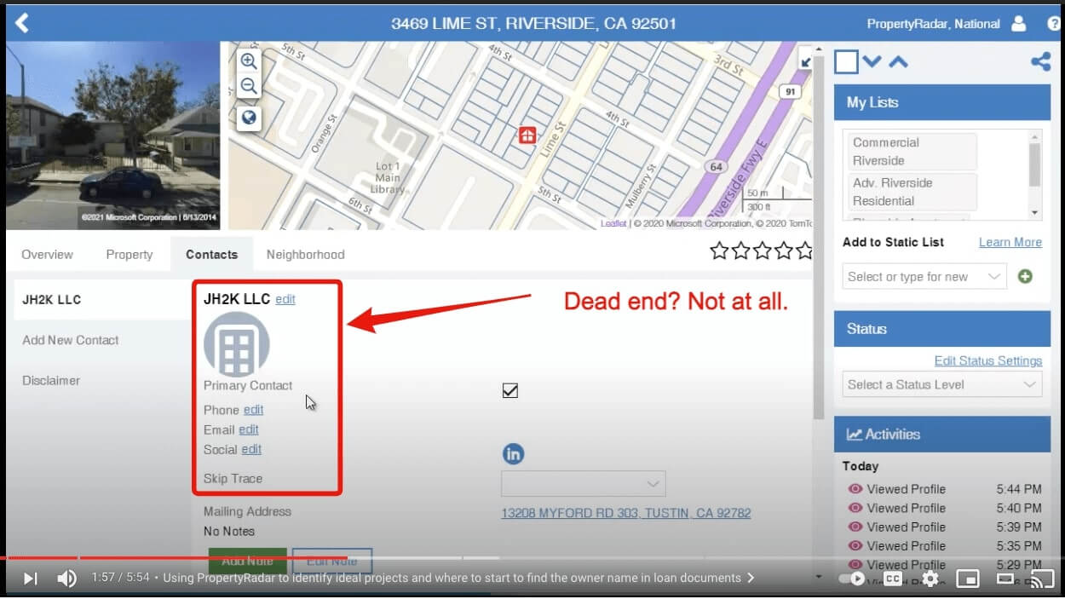Open the Neighborhood tab
Image resolution: width=1065 pixels, height=599 pixels.
[x=305, y=254]
